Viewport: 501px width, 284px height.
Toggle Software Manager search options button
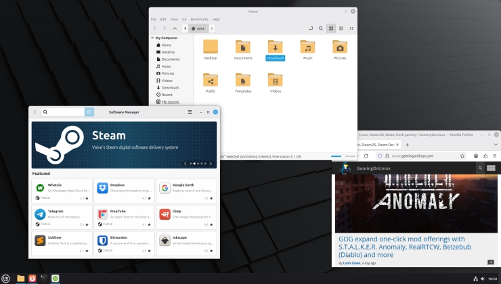coord(89,112)
